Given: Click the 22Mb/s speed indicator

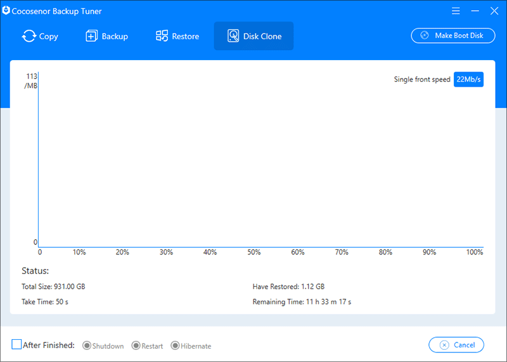Looking at the screenshot, I should coord(468,80).
